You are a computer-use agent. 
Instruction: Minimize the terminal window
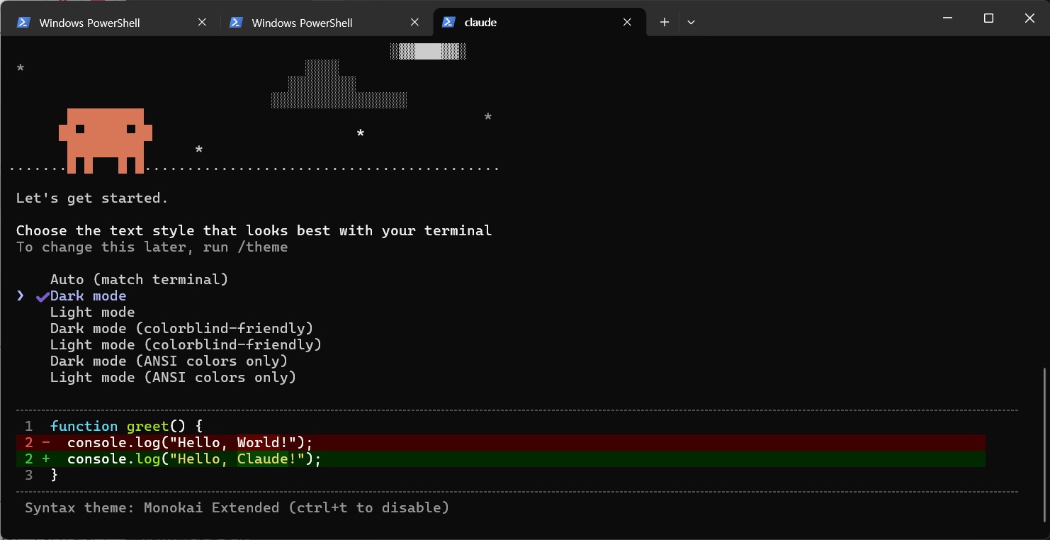947,18
